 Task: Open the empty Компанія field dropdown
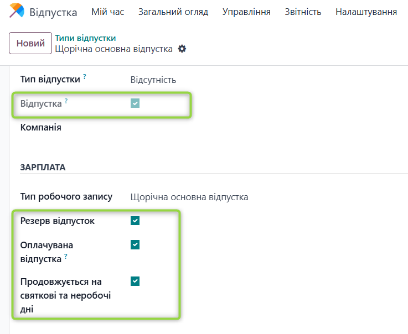pos(221,128)
